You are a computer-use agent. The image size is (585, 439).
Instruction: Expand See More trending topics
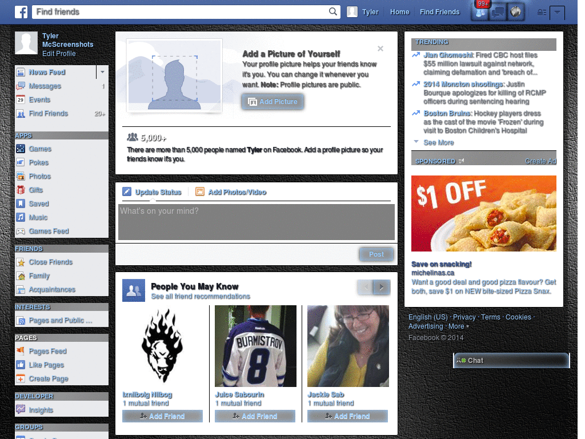pyautogui.click(x=439, y=142)
